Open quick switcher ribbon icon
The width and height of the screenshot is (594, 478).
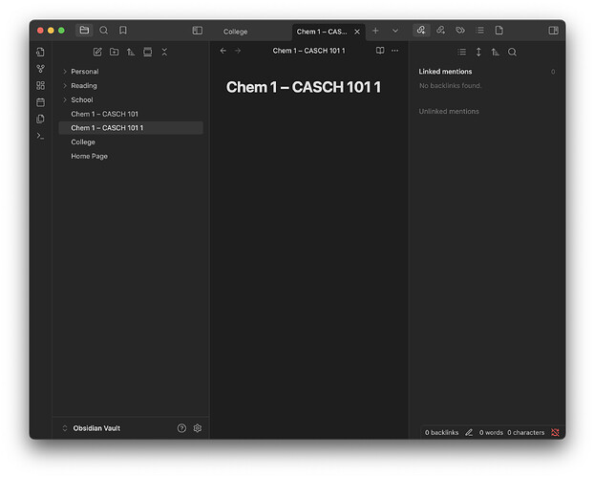[x=40, y=52]
